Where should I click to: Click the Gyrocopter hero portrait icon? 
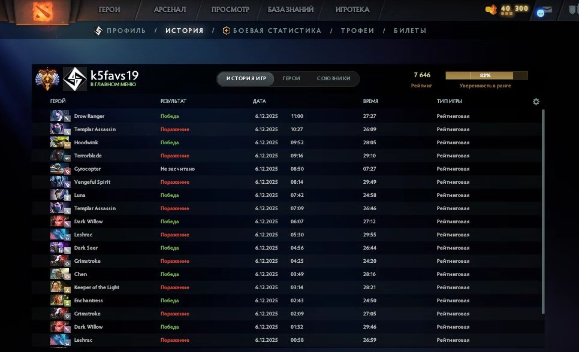pyautogui.click(x=60, y=169)
